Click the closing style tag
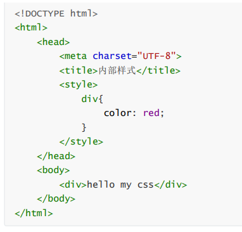242x232 pixels. click(81, 141)
